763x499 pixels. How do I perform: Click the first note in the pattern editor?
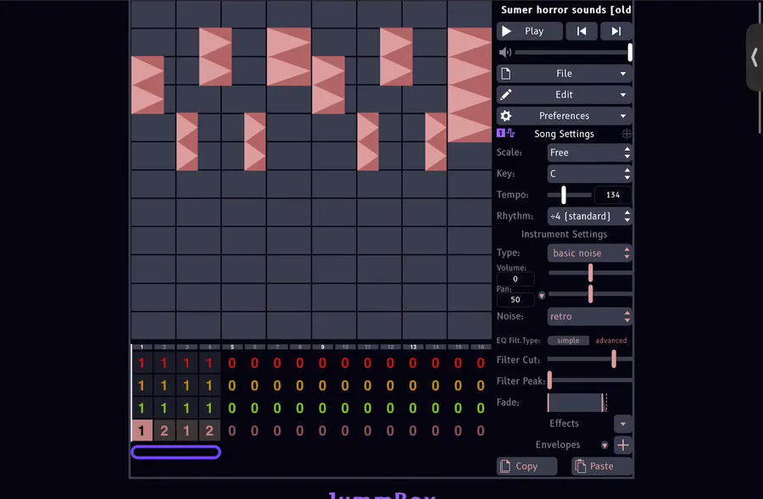[x=148, y=85]
